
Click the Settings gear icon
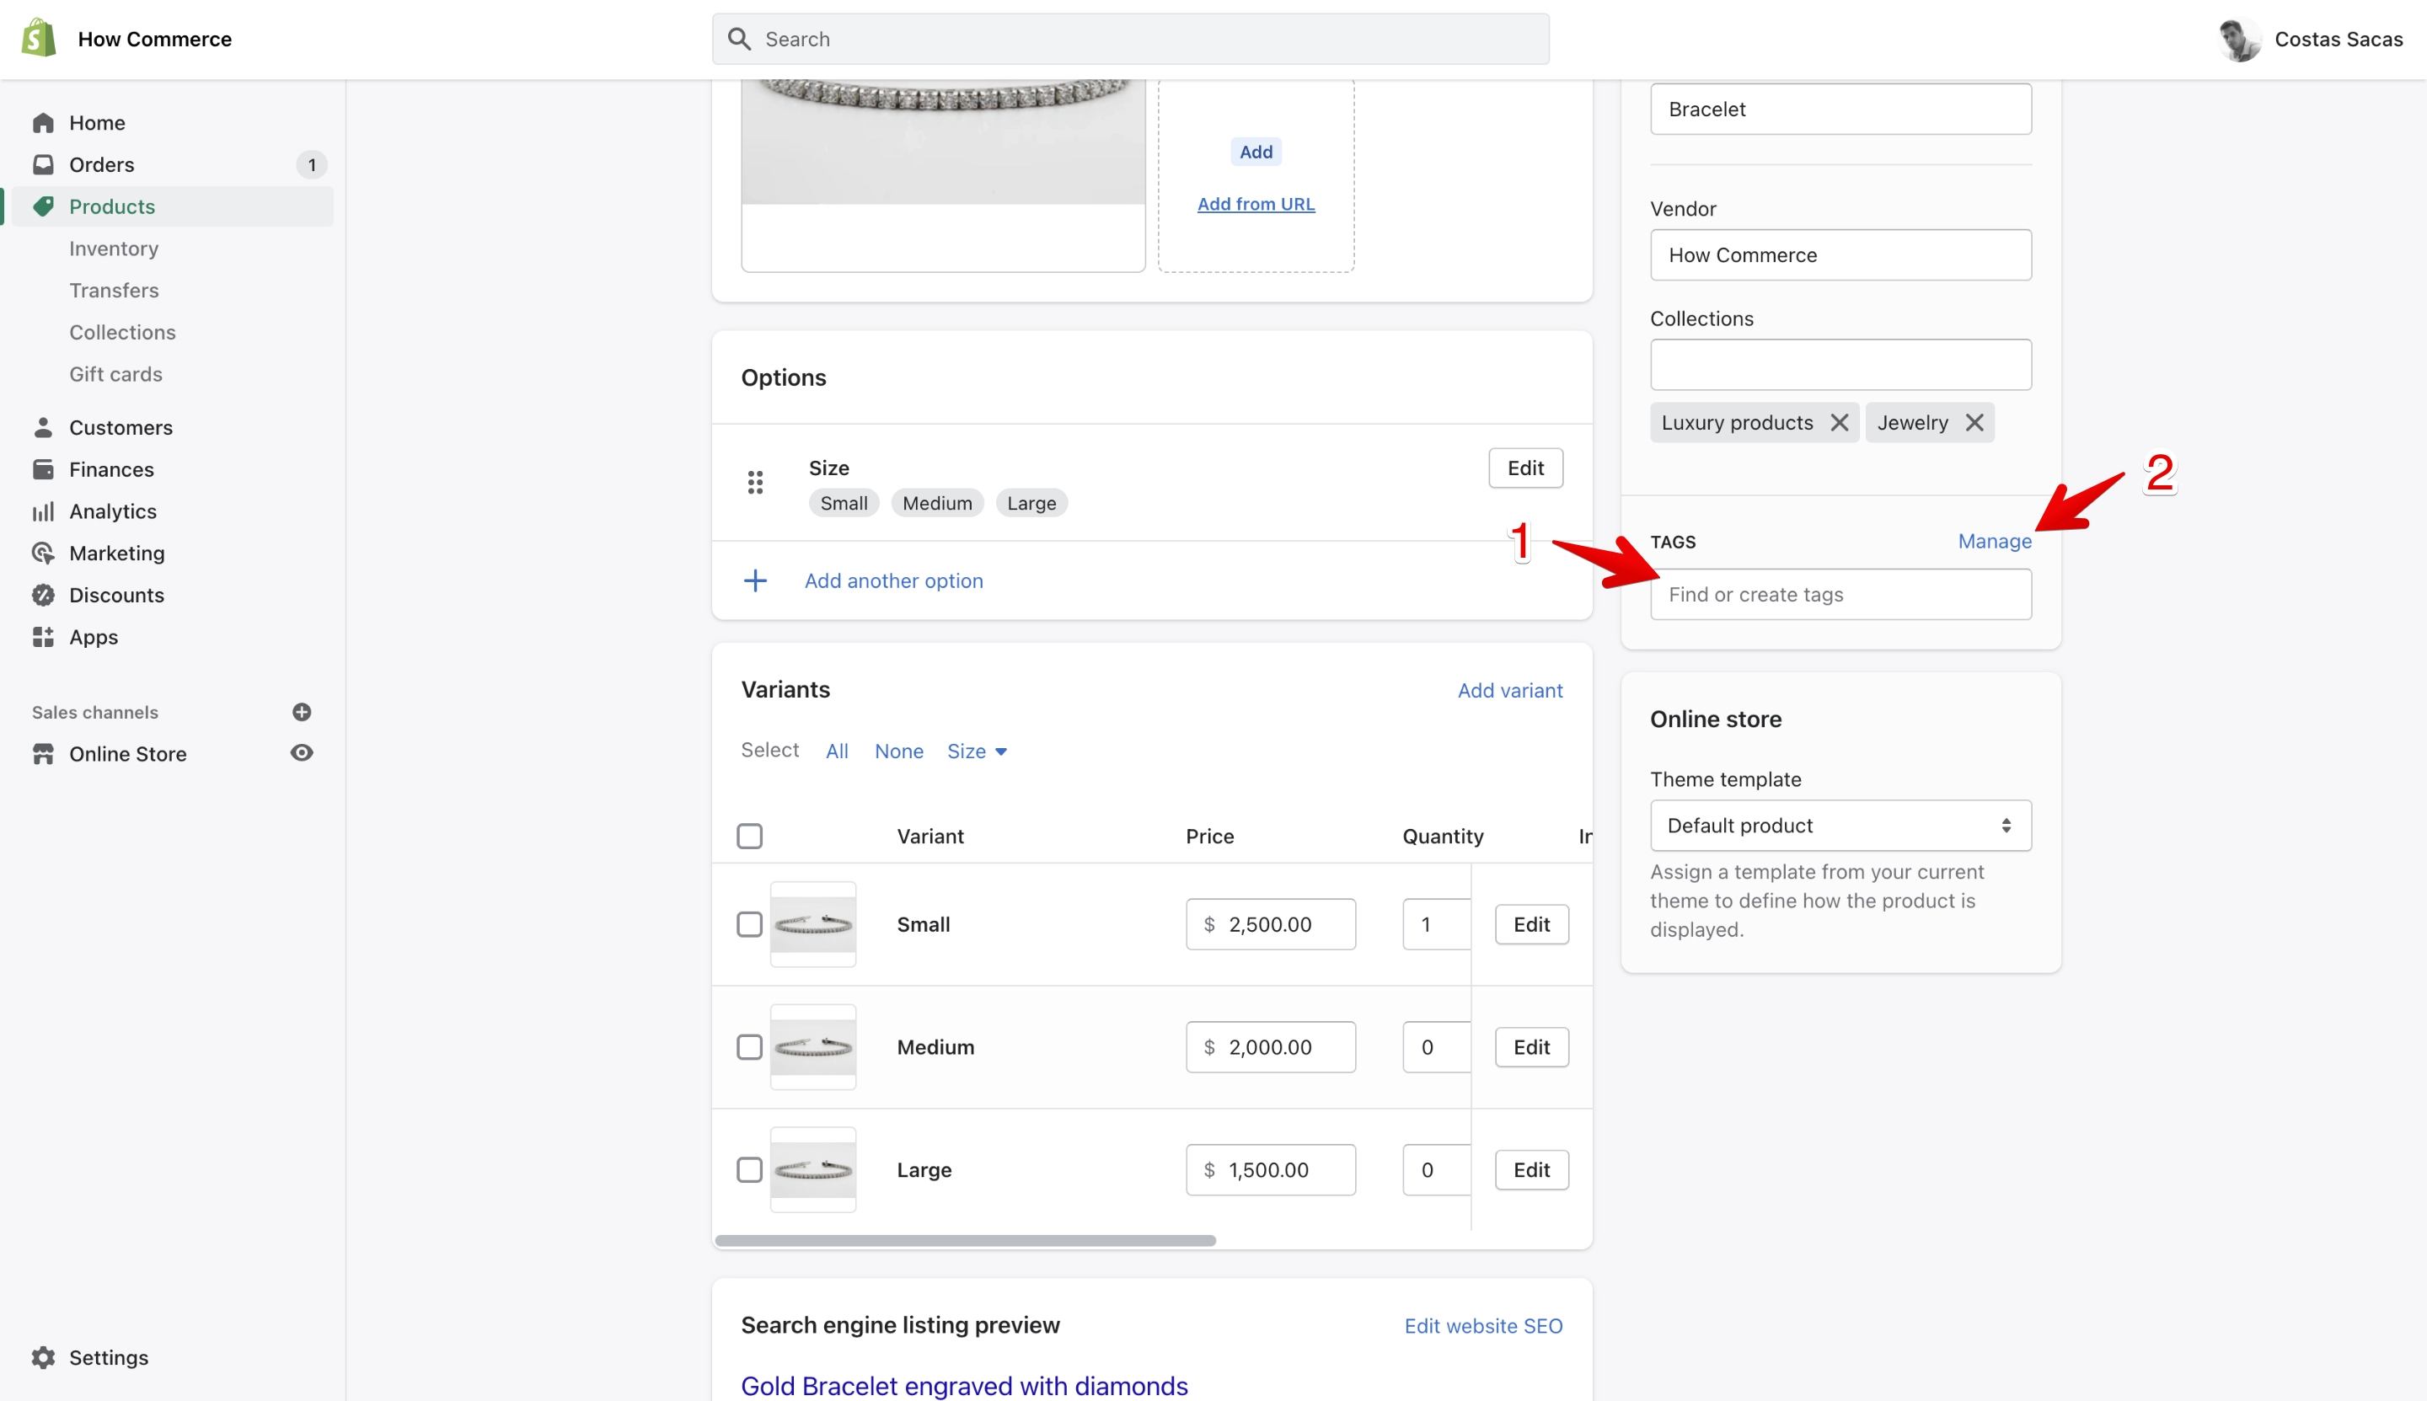43,1358
